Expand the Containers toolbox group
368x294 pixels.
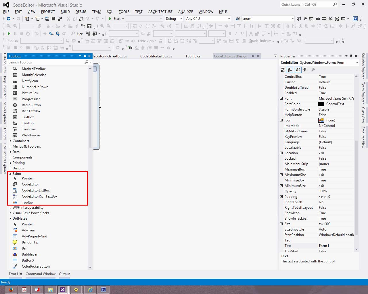pos(11,141)
